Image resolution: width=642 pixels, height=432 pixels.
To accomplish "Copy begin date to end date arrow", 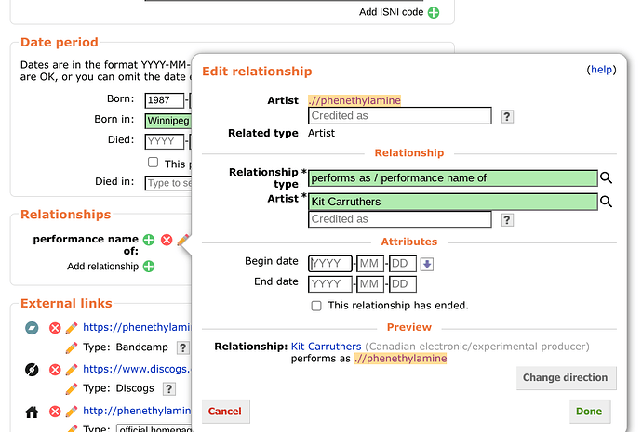I will click(427, 264).
